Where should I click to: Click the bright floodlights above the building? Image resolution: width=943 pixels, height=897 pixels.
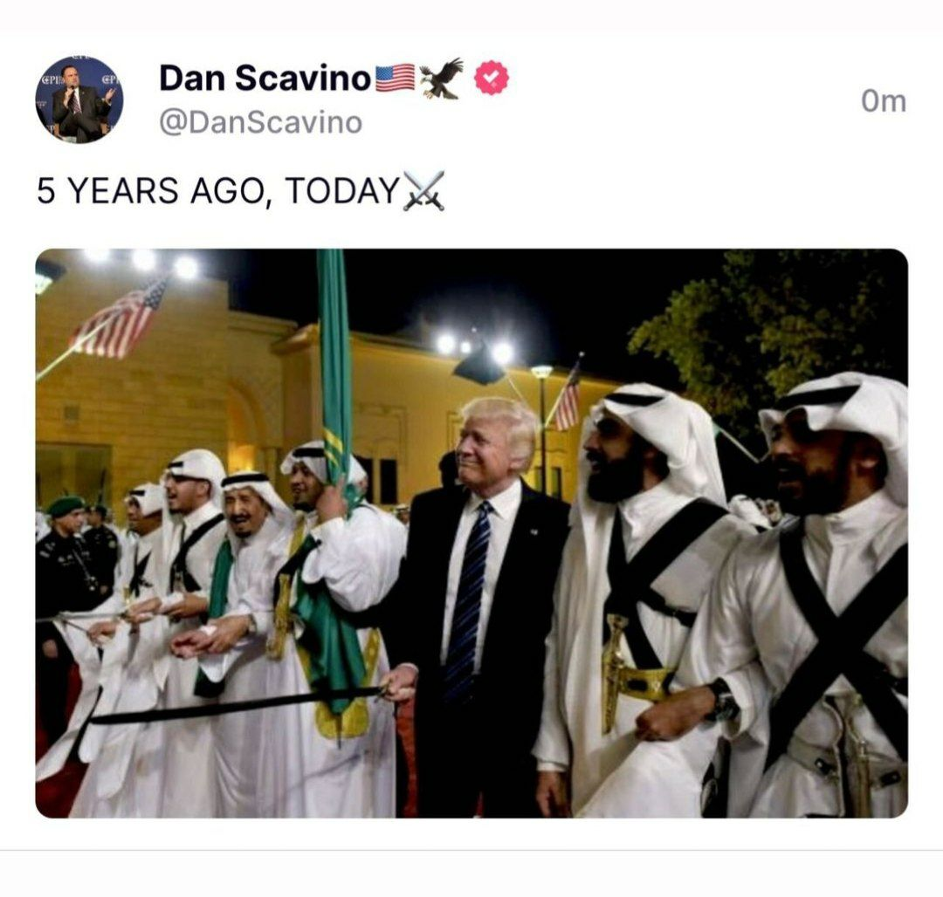click(x=141, y=262)
